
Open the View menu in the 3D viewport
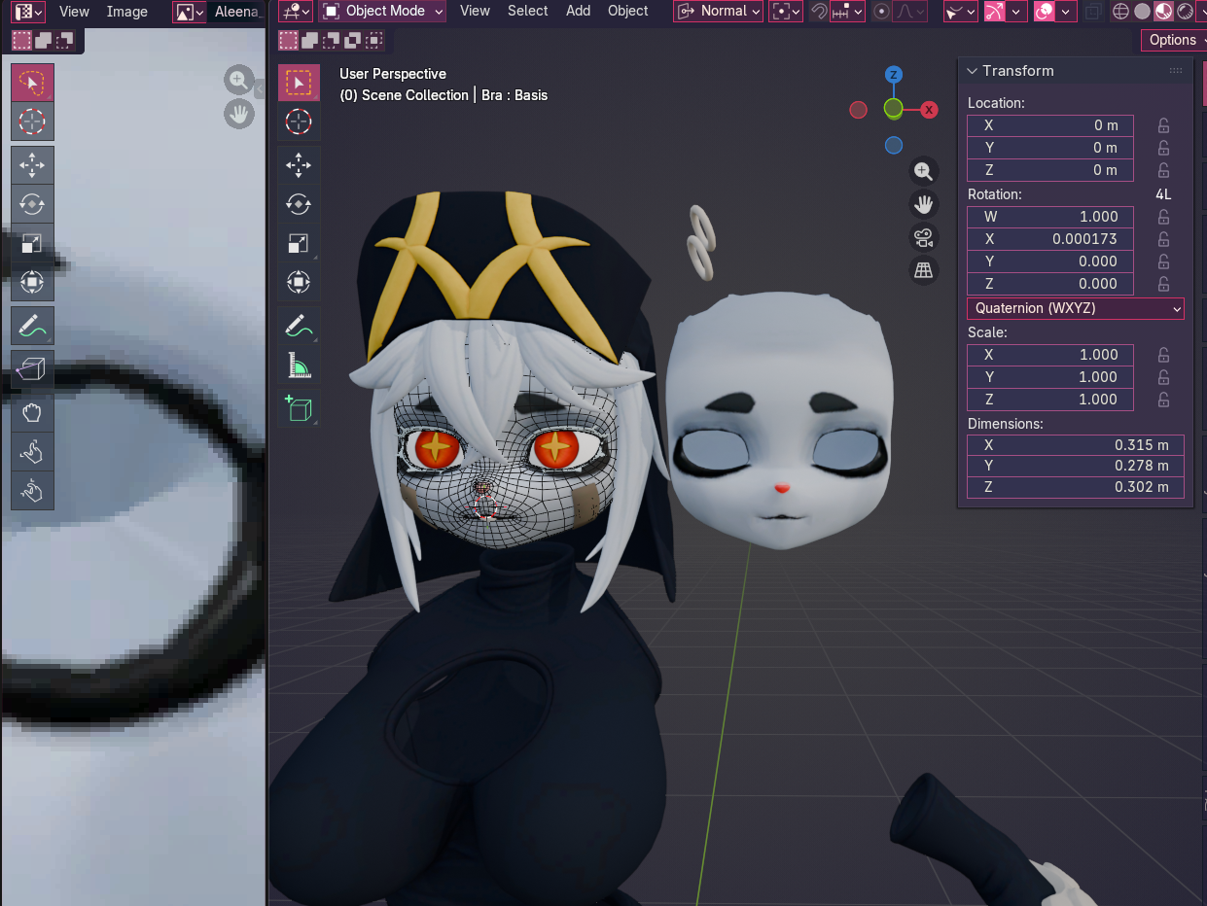475,11
